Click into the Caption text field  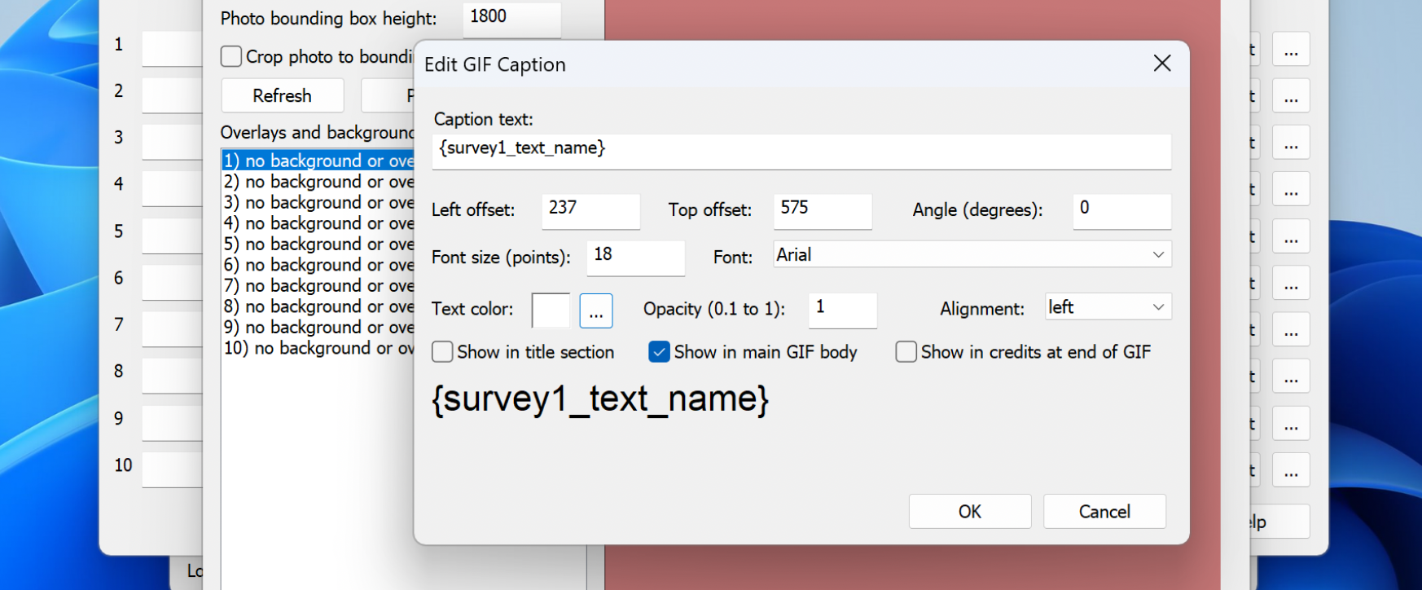pyautogui.click(x=801, y=151)
